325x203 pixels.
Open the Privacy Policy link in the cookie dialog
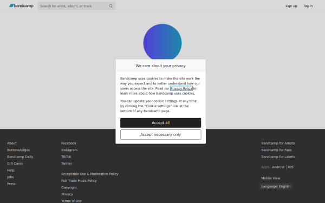pos(181,88)
